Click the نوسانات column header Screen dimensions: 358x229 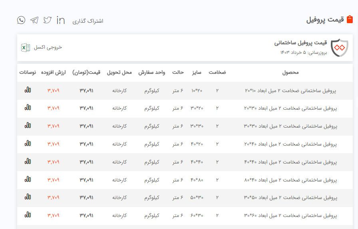(28, 73)
